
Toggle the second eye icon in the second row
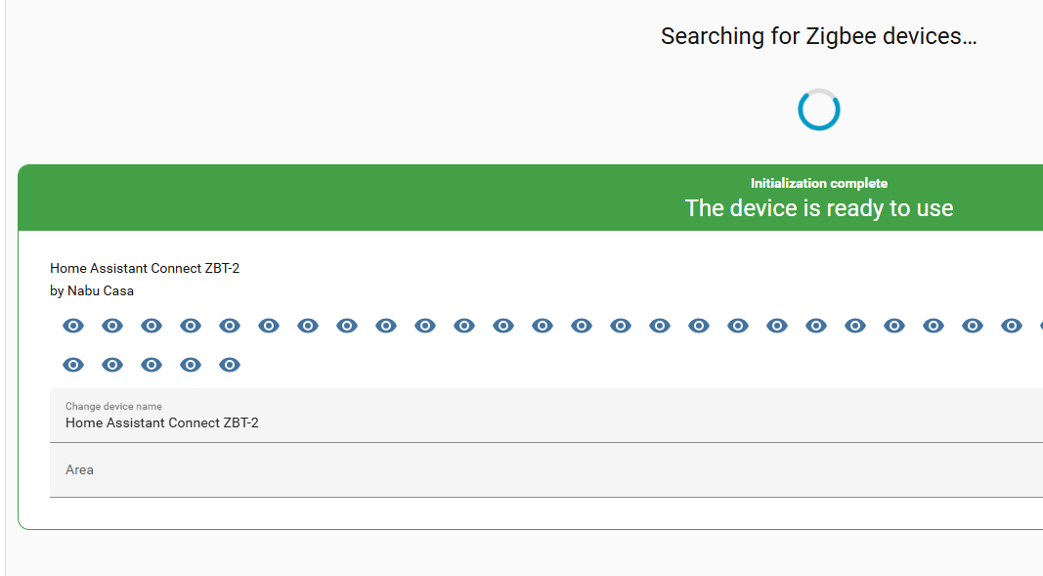click(x=112, y=365)
